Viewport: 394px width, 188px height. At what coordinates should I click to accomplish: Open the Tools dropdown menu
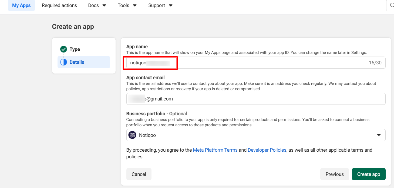[x=127, y=5]
